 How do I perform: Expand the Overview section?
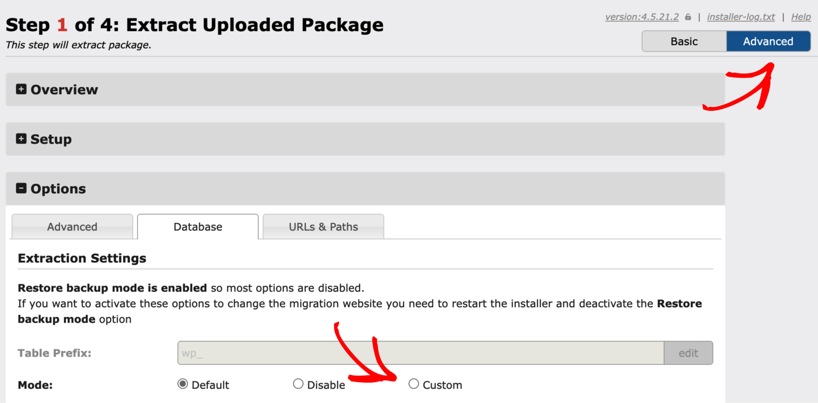point(64,89)
